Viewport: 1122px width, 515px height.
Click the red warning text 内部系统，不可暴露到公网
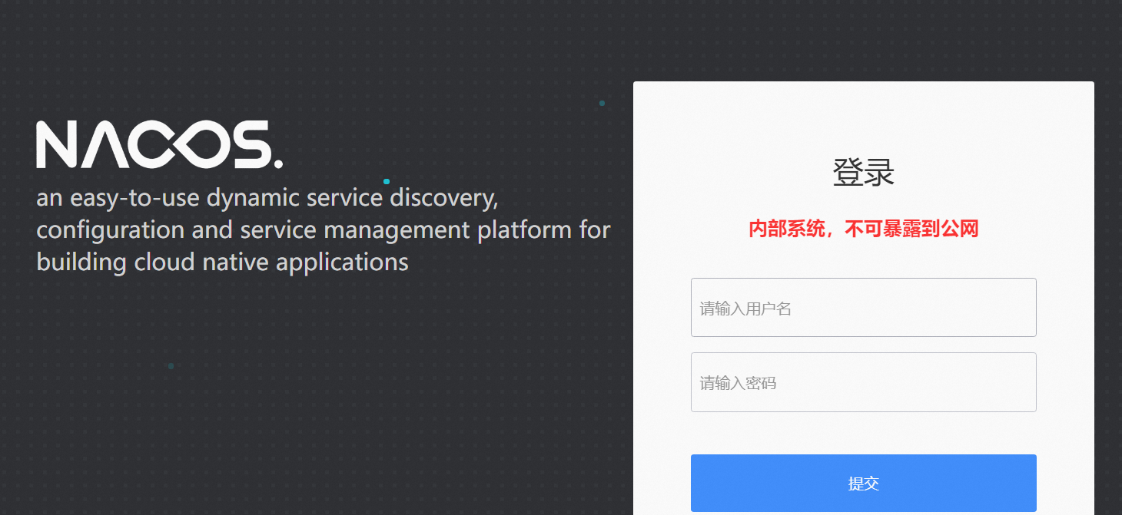pyautogui.click(x=863, y=229)
